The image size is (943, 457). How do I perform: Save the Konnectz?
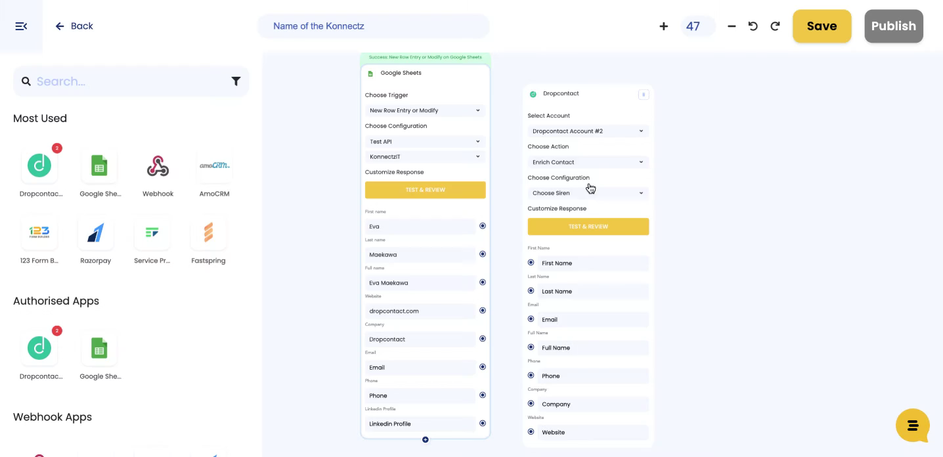click(822, 26)
